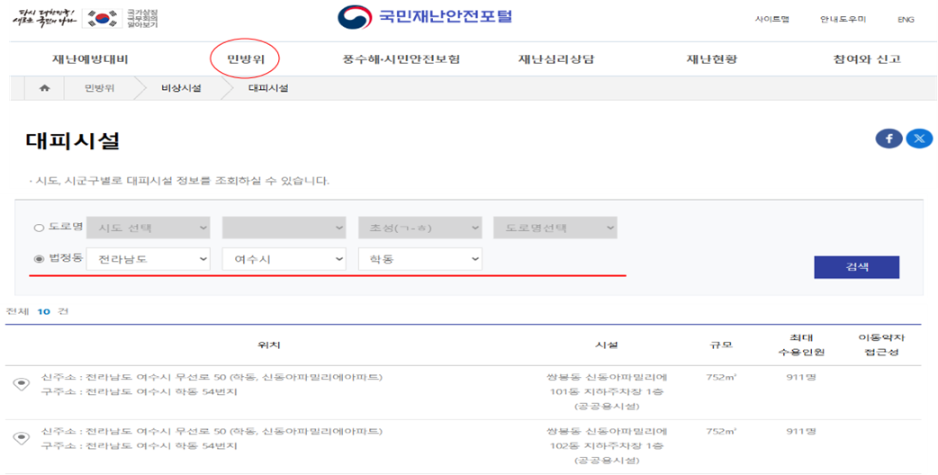The height and width of the screenshot is (475, 938).
Task: Open 국가상징 국무회의 알아보기 link
Action: point(142,19)
